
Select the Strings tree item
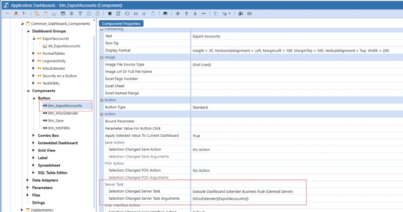38,202
